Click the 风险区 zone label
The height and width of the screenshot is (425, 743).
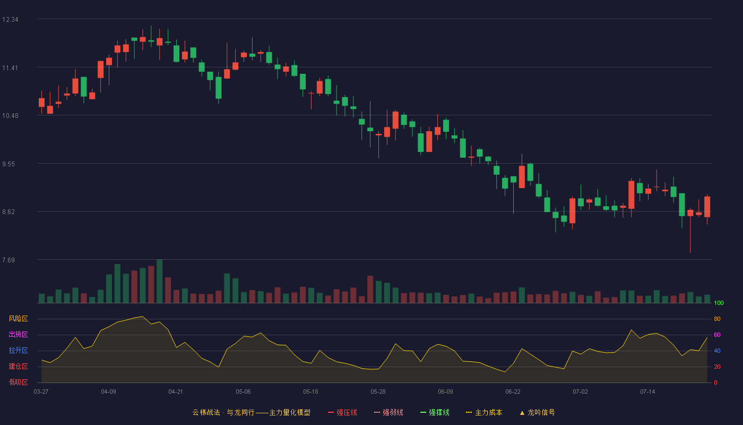tap(19, 319)
